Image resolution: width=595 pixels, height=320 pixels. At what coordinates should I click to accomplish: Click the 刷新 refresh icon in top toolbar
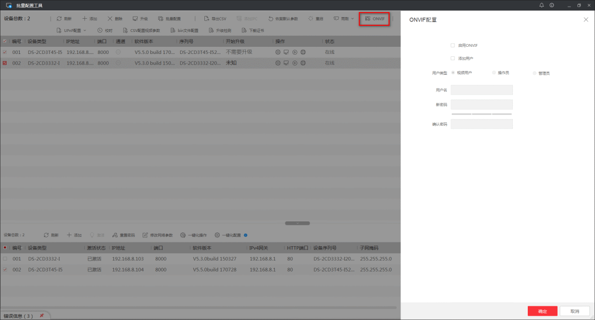pos(59,19)
